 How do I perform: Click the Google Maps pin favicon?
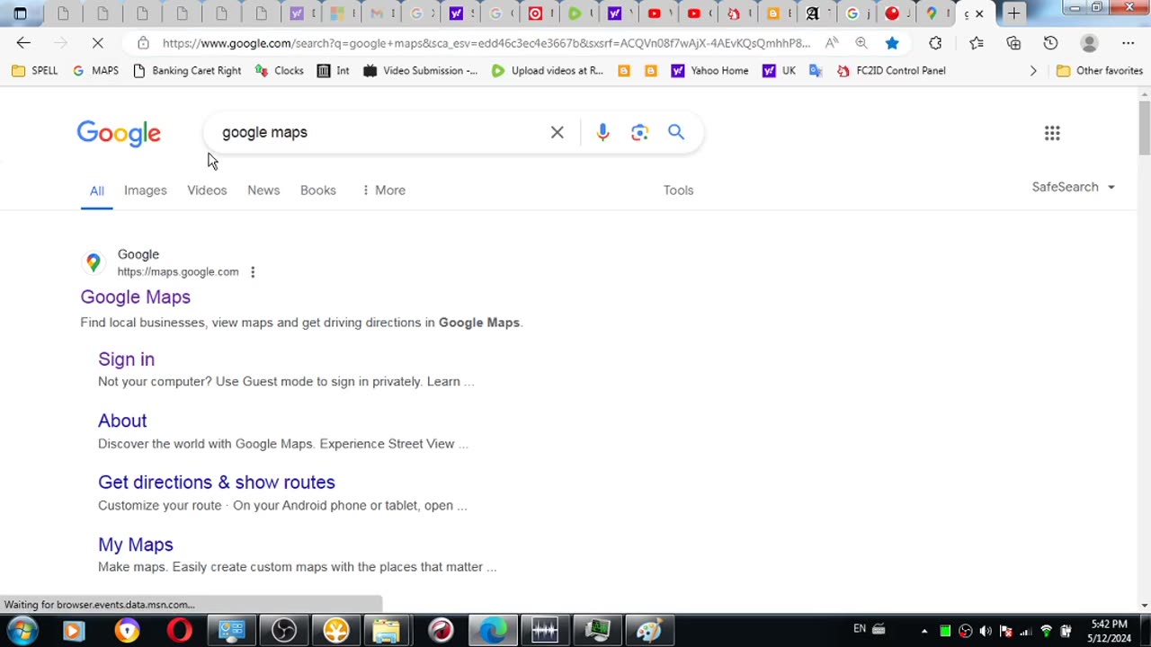click(x=94, y=262)
